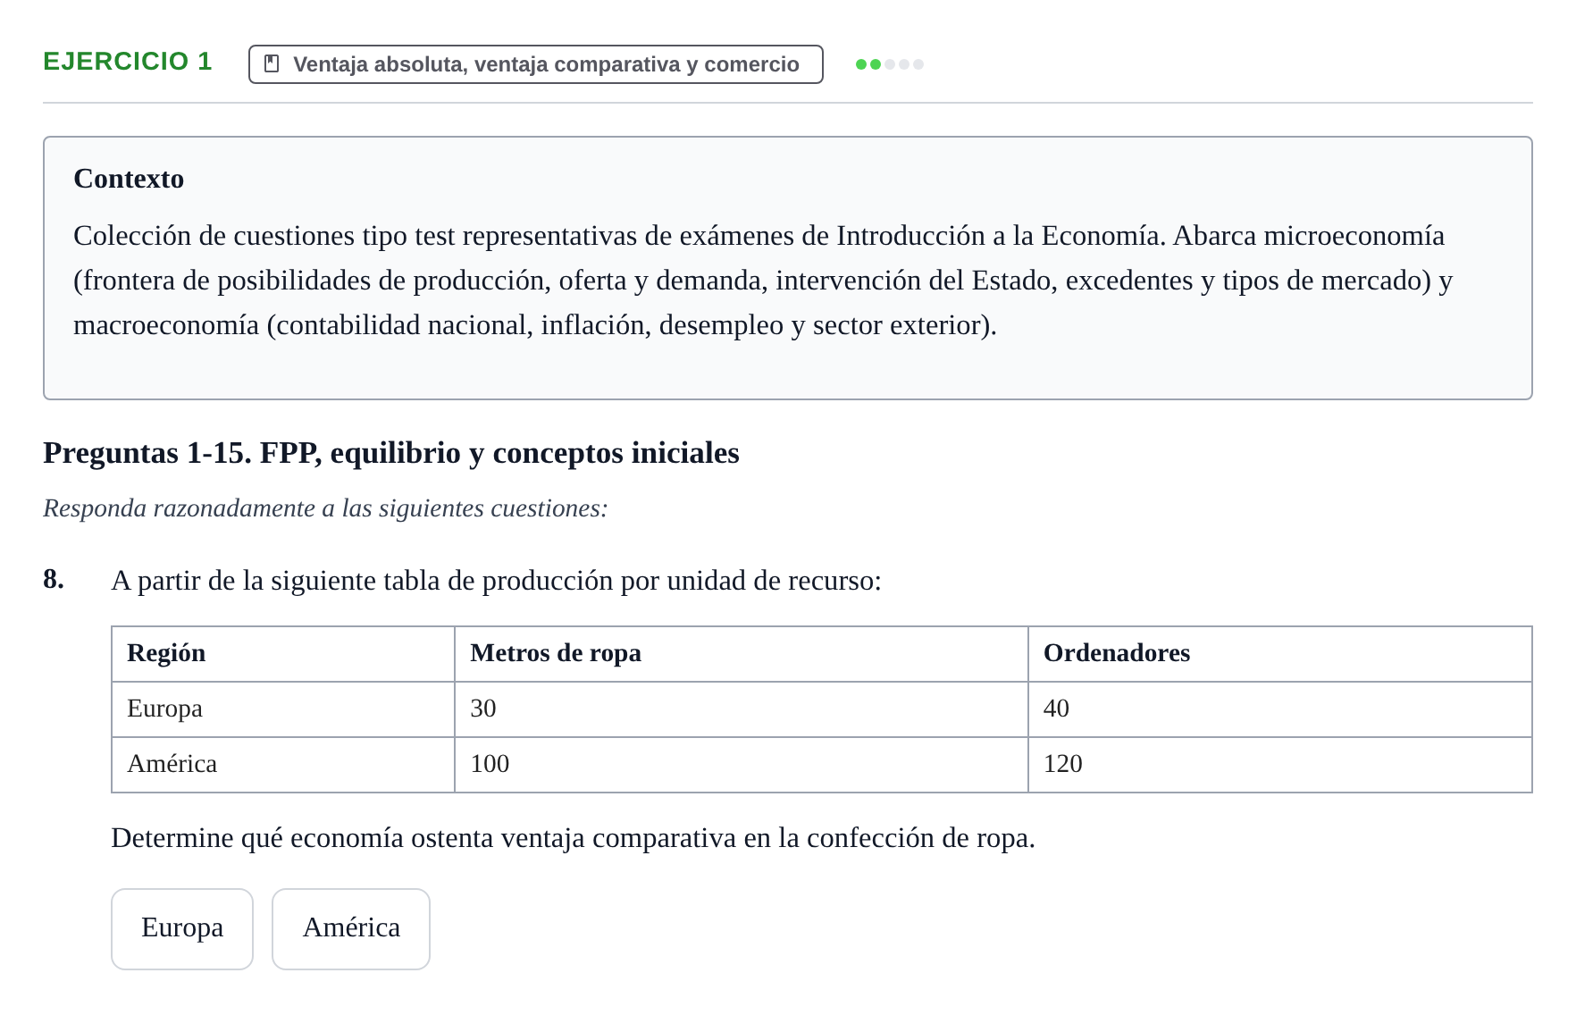Click the cell with value 40
The height and width of the screenshot is (1015, 1576).
(x=1280, y=709)
